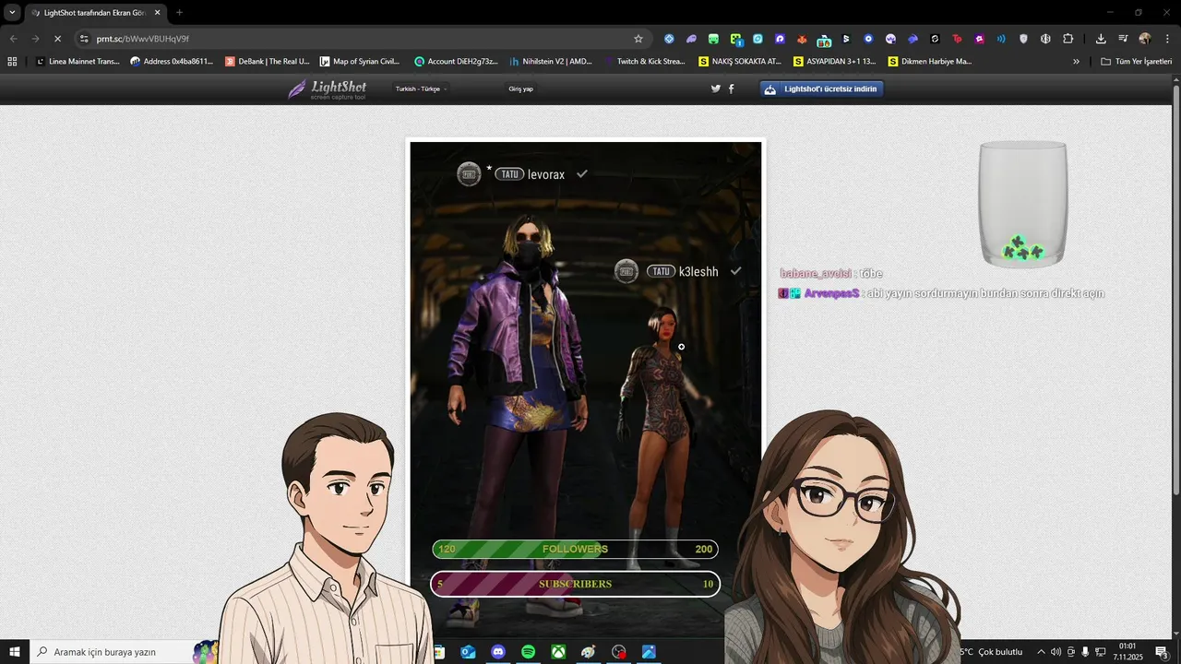Open the Lightshot Twitter page
Viewport: 1181px width, 664px height.
716,89
